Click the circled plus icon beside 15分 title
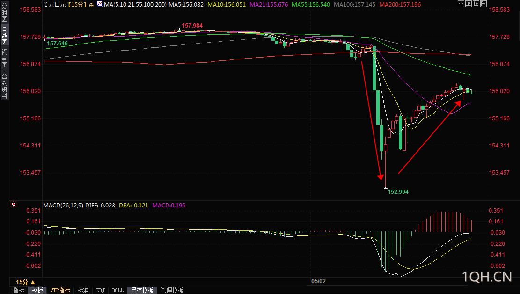The image size is (520, 294). click(91, 5)
